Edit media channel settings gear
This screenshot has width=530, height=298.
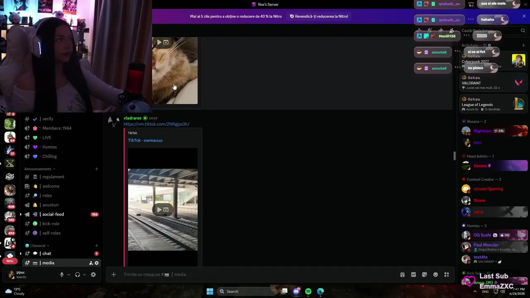pyautogui.click(x=96, y=263)
